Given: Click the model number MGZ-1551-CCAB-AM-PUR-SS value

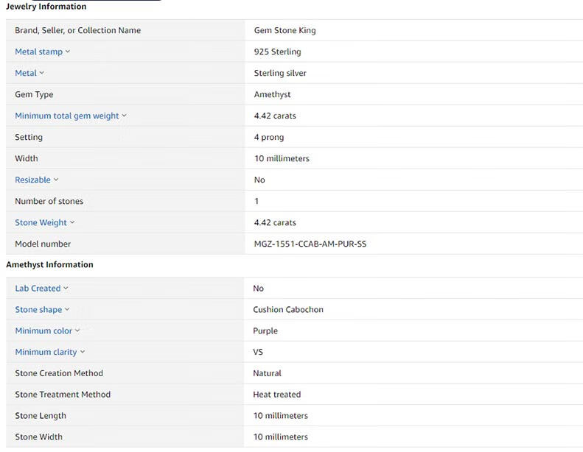Looking at the screenshot, I should coord(310,244).
